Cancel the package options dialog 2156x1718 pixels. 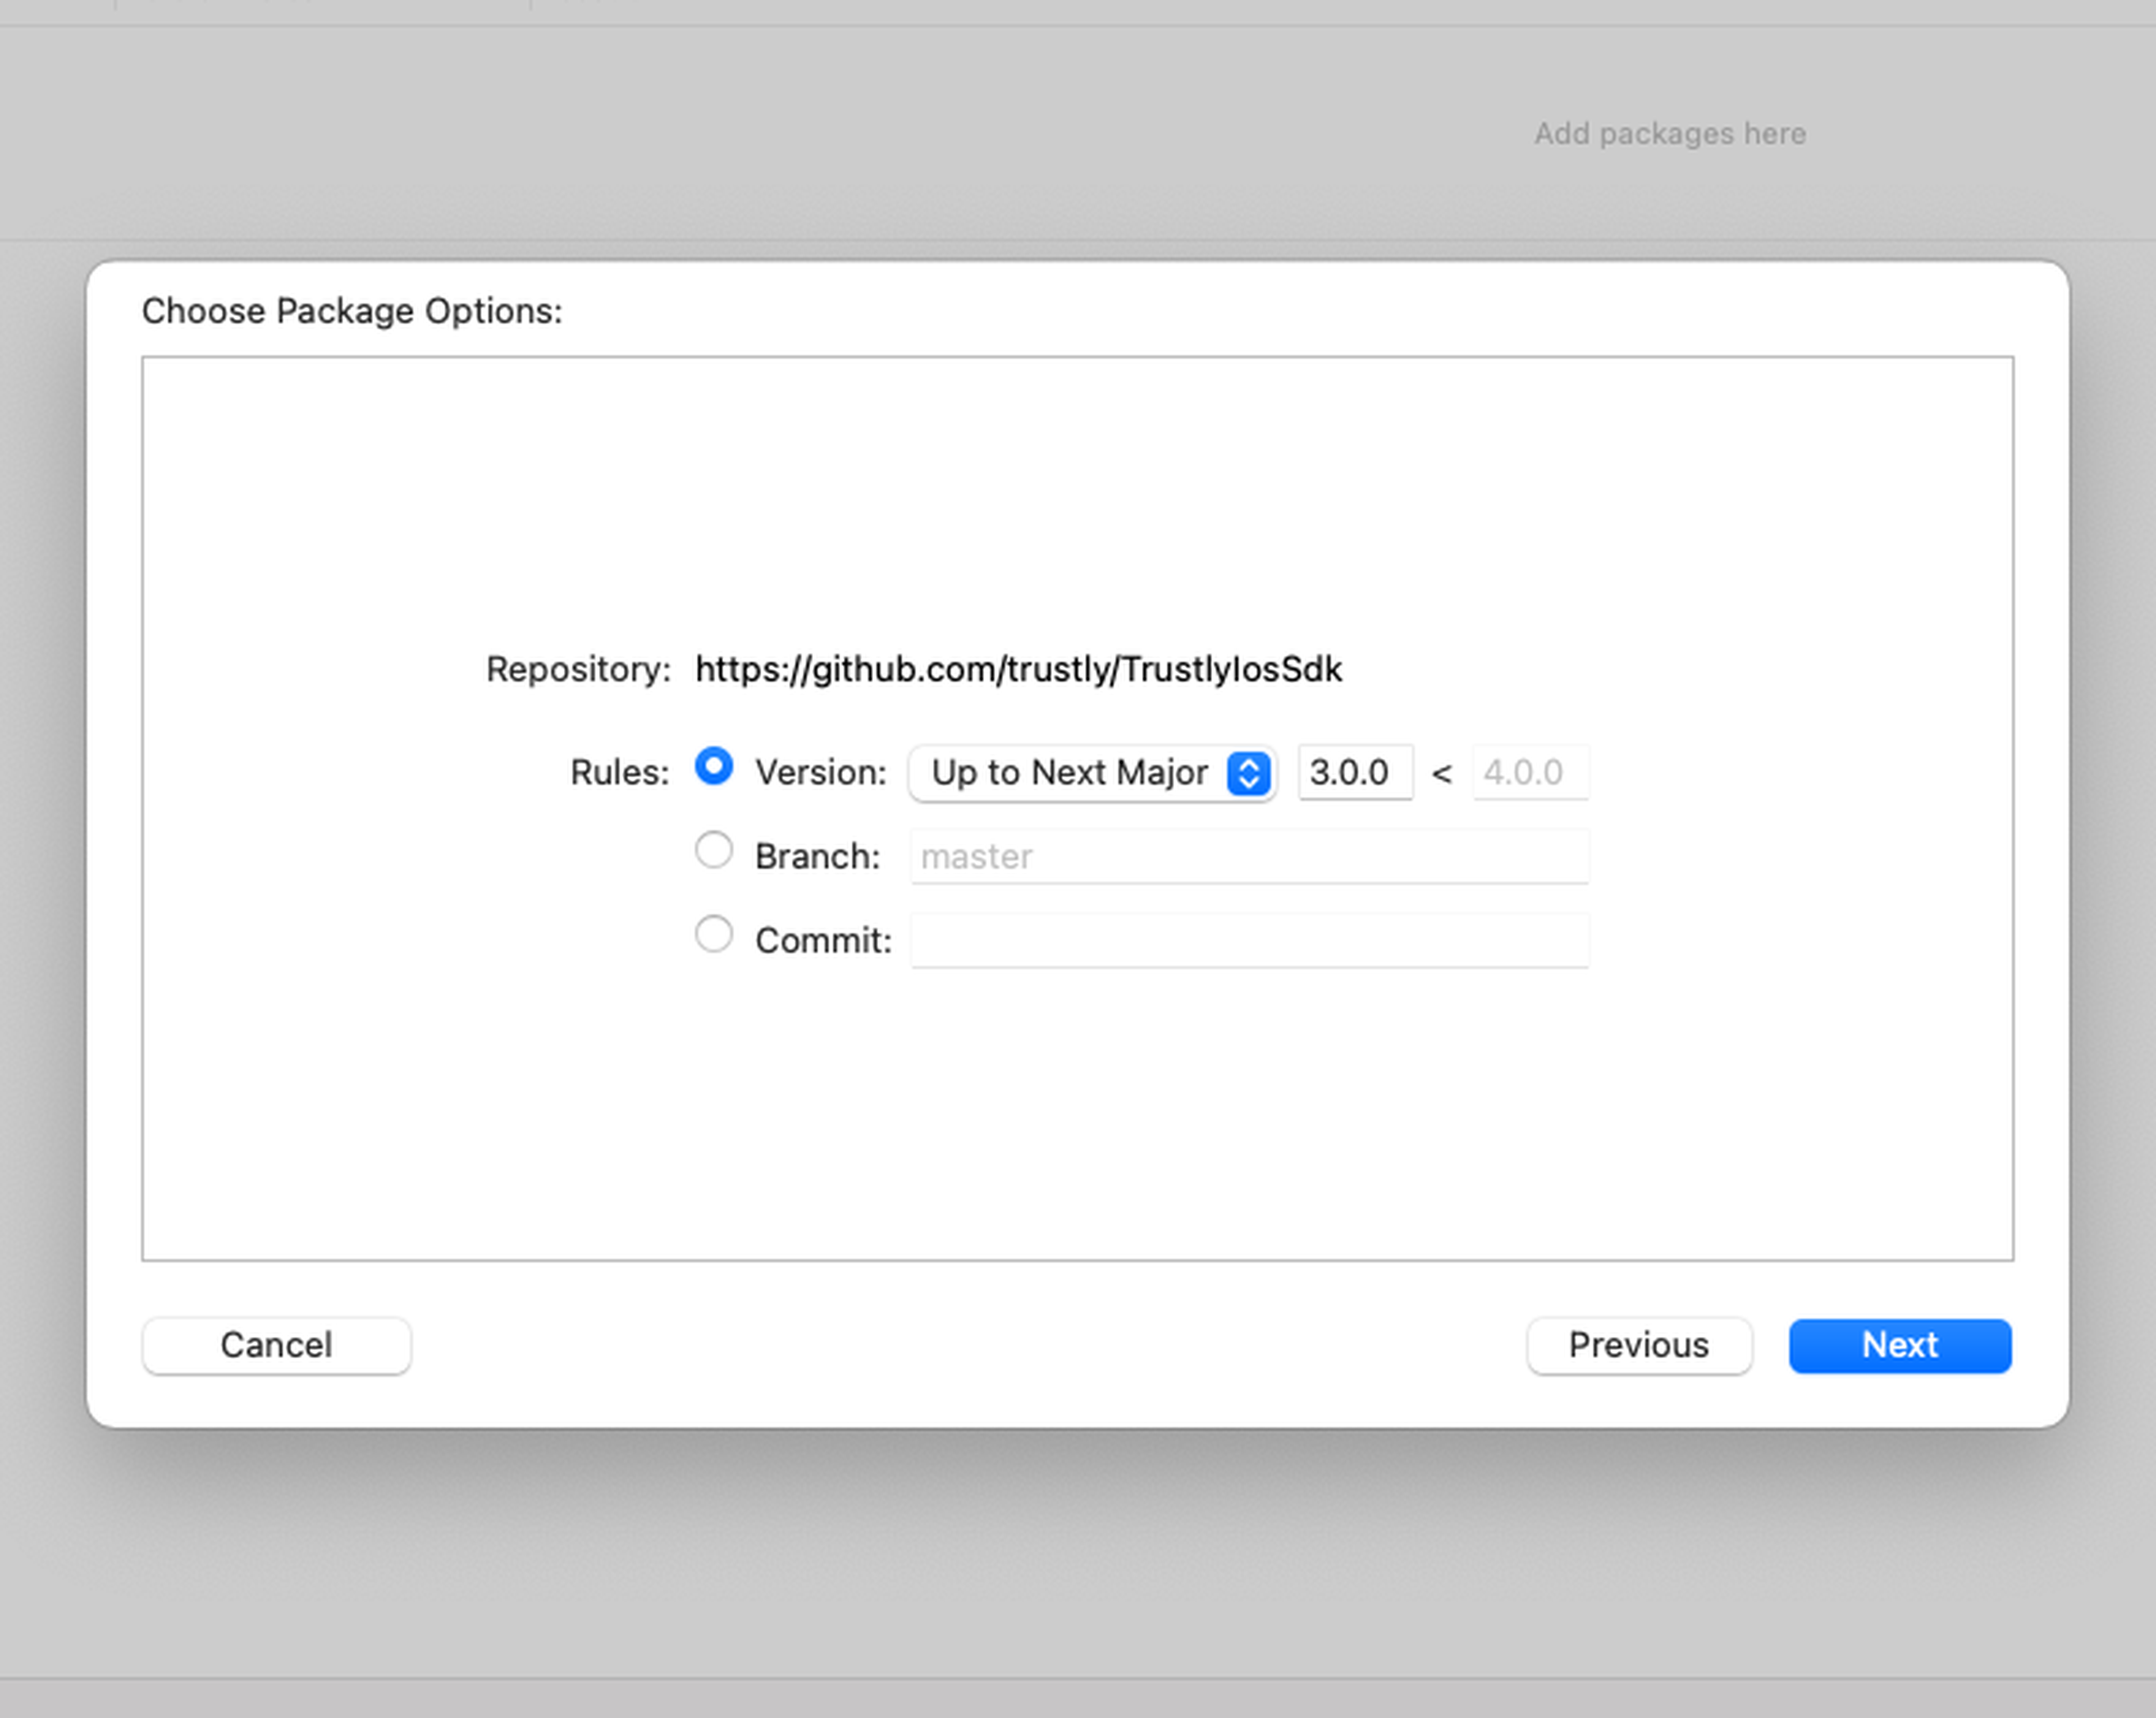tap(276, 1345)
